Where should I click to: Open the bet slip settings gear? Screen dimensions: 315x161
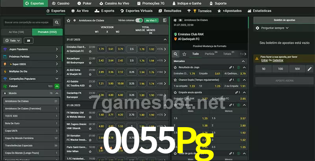coord(258,28)
